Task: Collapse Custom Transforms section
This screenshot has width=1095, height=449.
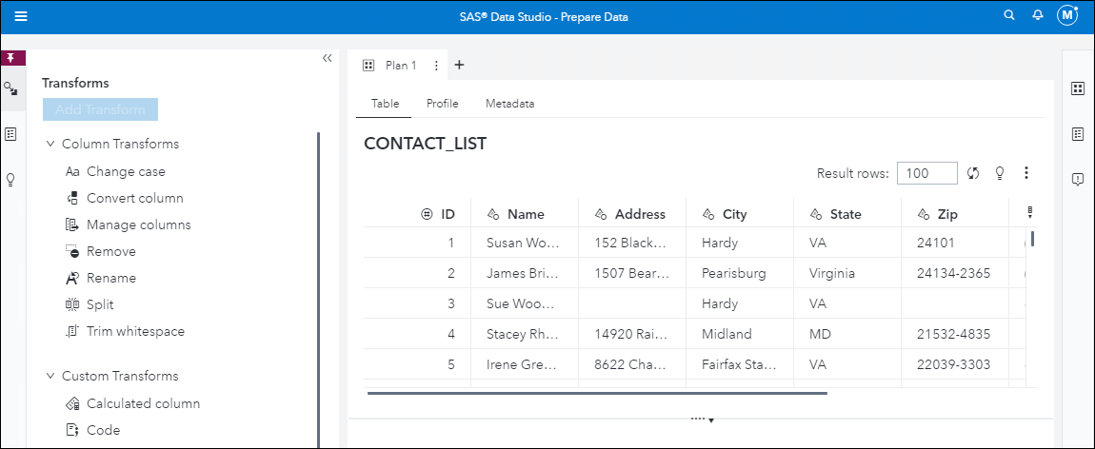Action: [x=50, y=377]
